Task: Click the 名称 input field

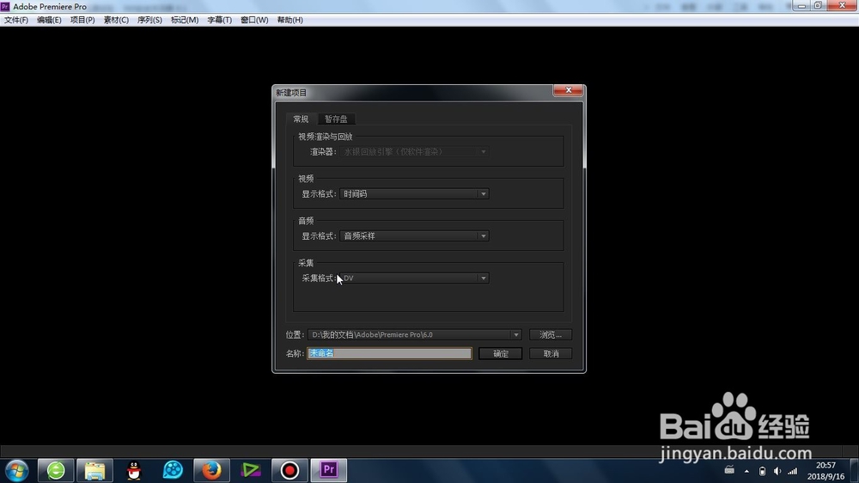Action: pyautogui.click(x=389, y=353)
